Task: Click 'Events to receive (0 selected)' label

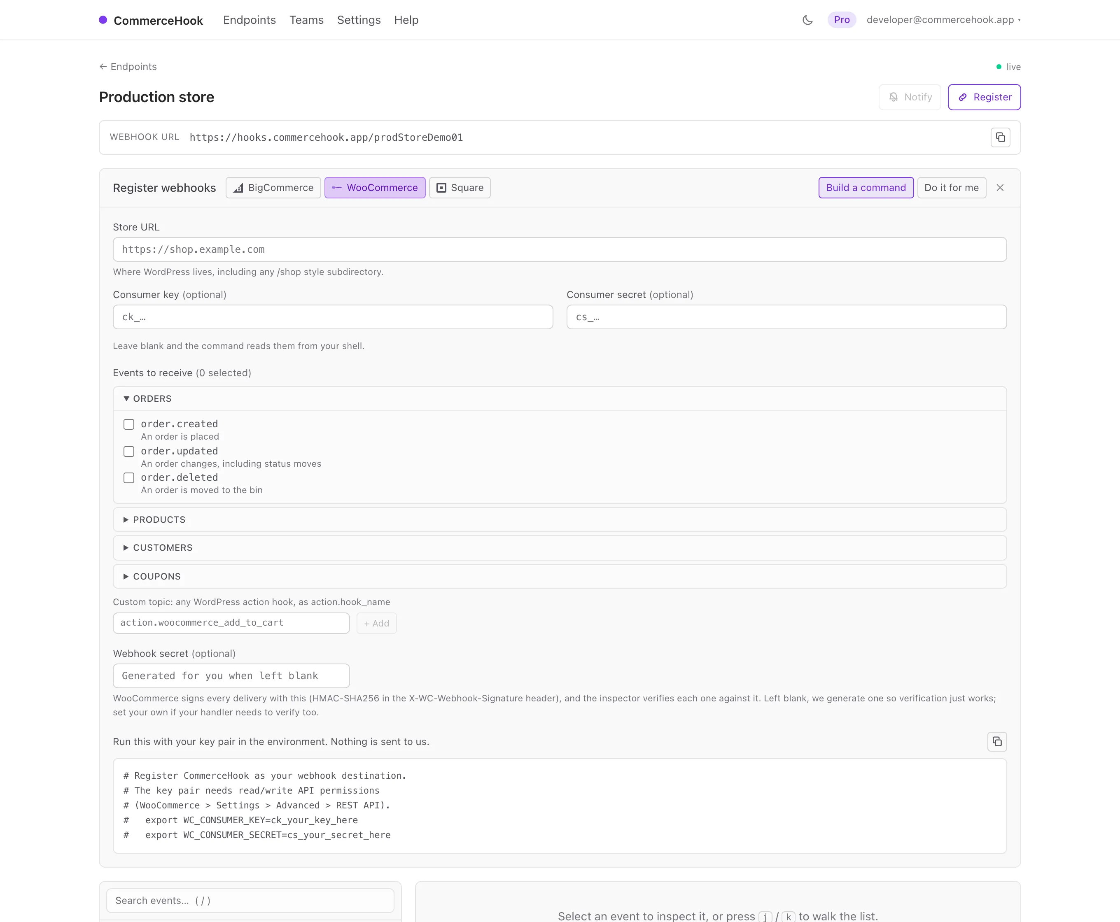Action: pyautogui.click(x=182, y=373)
